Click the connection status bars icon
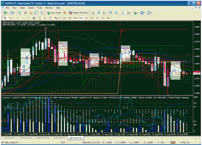The height and width of the screenshot is (145, 202). (x=173, y=142)
